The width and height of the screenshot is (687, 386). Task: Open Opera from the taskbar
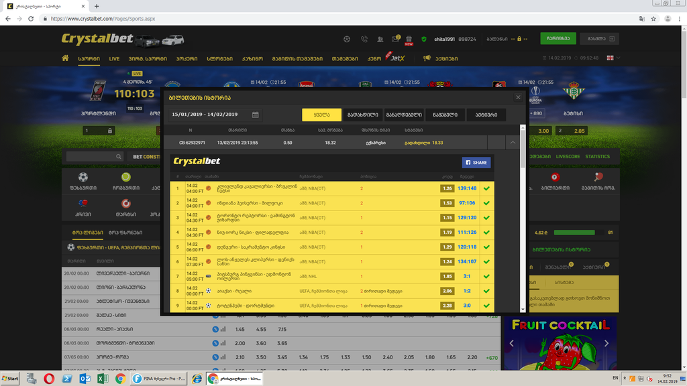coord(49,379)
